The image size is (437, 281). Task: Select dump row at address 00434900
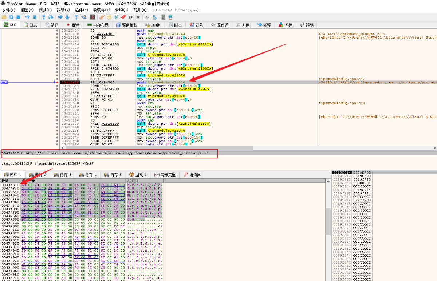click(82, 237)
